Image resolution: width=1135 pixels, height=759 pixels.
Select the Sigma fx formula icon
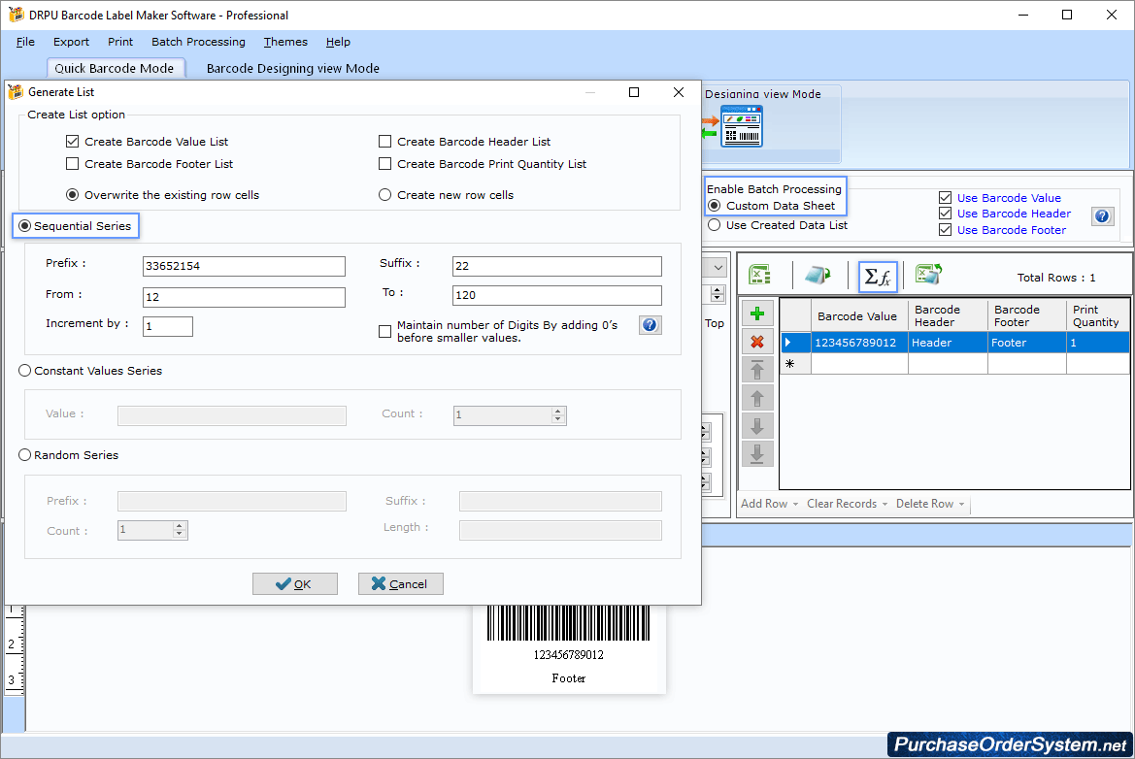click(877, 276)
